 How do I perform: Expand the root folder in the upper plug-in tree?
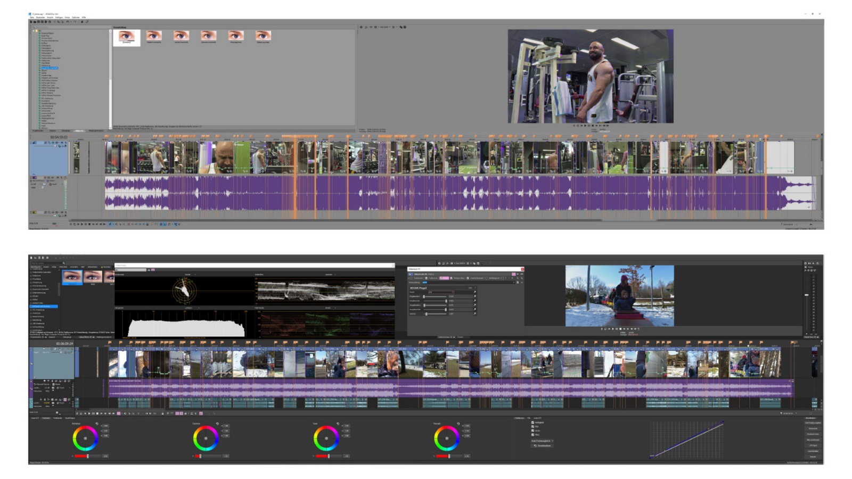[34, 31]
